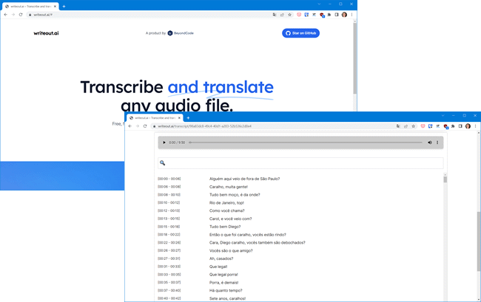Image resolution: width=481 pixels, height=302 pixels.
Task: Click the red Pocket extension in back window
Action: pyautogui.click(x=299, y=15)
